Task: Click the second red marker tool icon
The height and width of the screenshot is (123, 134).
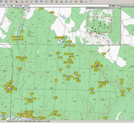Action: (x=27, y=2)
